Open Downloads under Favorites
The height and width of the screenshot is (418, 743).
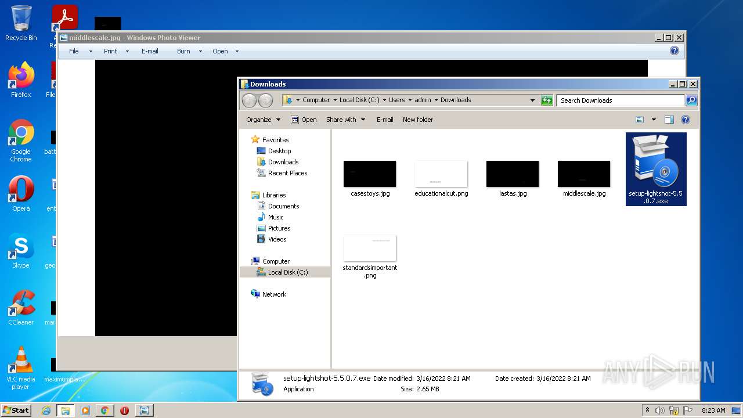point(283,162)
